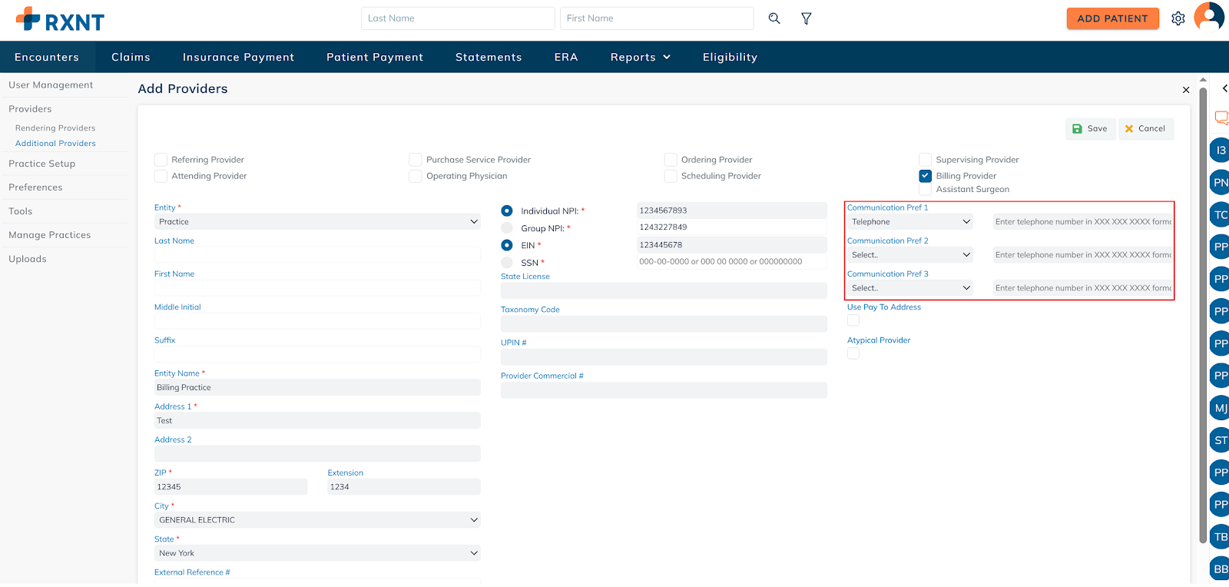Check the Use Pay To Address box
The image size is (1229, 587).
853,320
